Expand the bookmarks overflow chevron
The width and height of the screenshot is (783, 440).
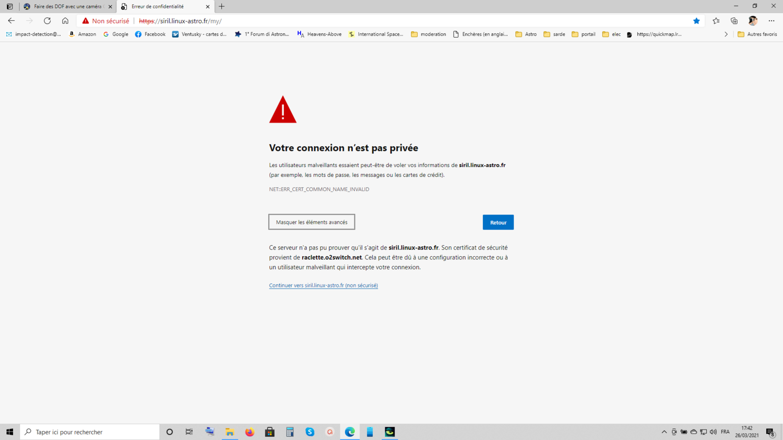coord(726,34)
